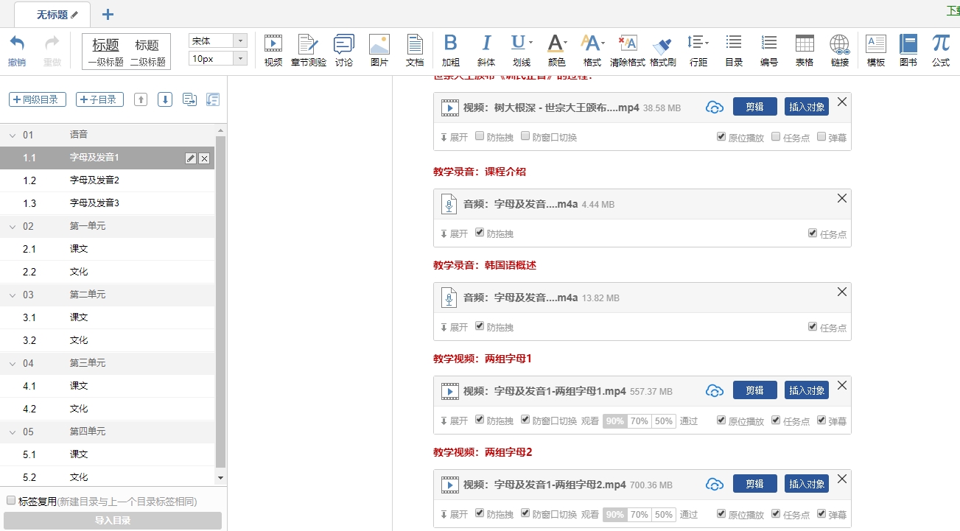Viewport: 960px width, 531px height.
Task: Select chapter 1.2 字母及发音2 in the directory
Action: 94,180
